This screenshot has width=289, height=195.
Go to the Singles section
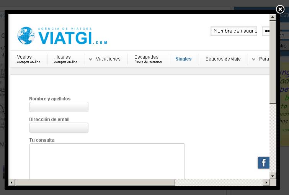(183, 59)
